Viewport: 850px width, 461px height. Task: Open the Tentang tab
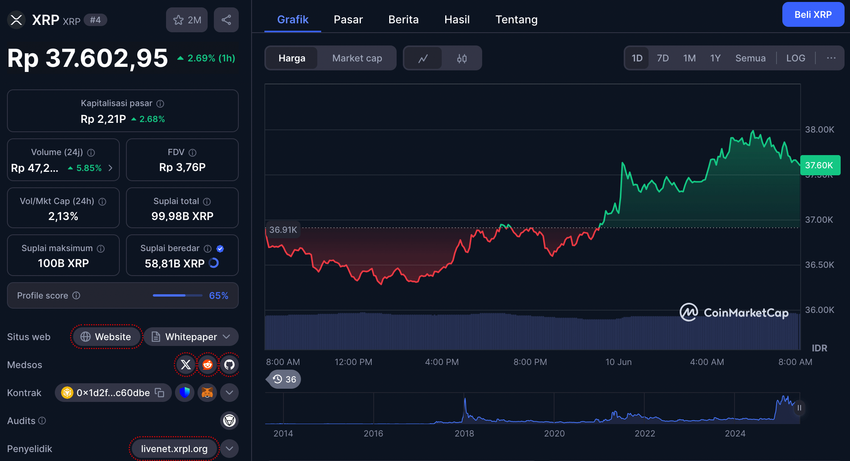coord(516,19)
